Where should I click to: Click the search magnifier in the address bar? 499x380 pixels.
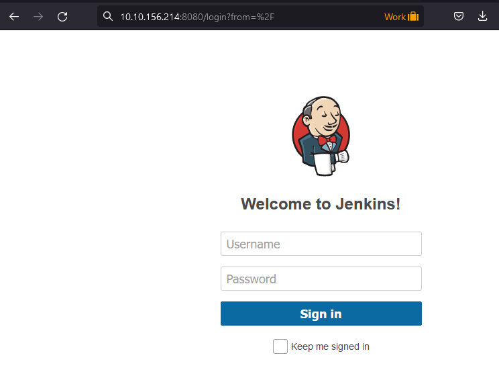[108, 16]
